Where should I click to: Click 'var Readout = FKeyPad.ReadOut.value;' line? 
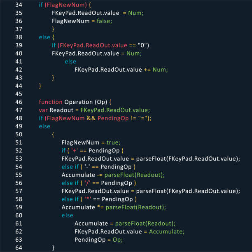coord(94,110)
